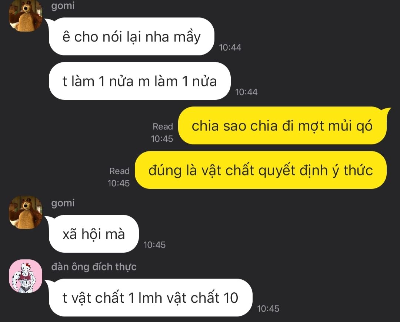Click the Read label beside 'chia sao chia đi'
The image size is (400, 322).
point(163,126)
